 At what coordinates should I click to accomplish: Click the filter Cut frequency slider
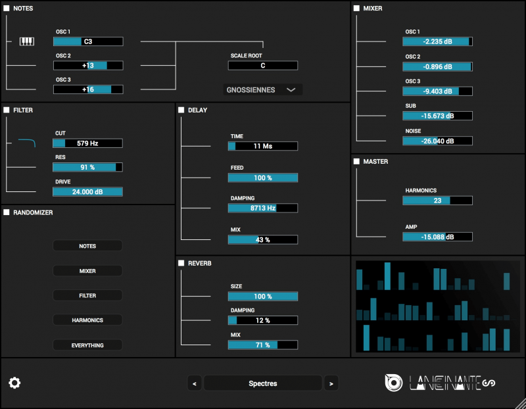(x=87, y=143)
